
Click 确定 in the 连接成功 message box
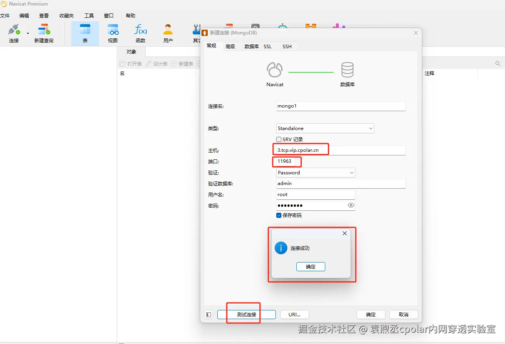[x=311, y=267]
